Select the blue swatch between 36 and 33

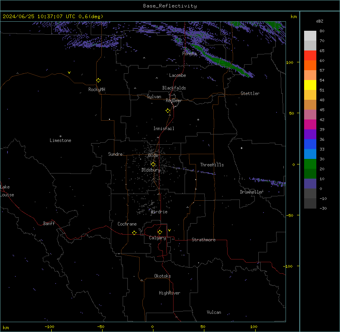310,144
